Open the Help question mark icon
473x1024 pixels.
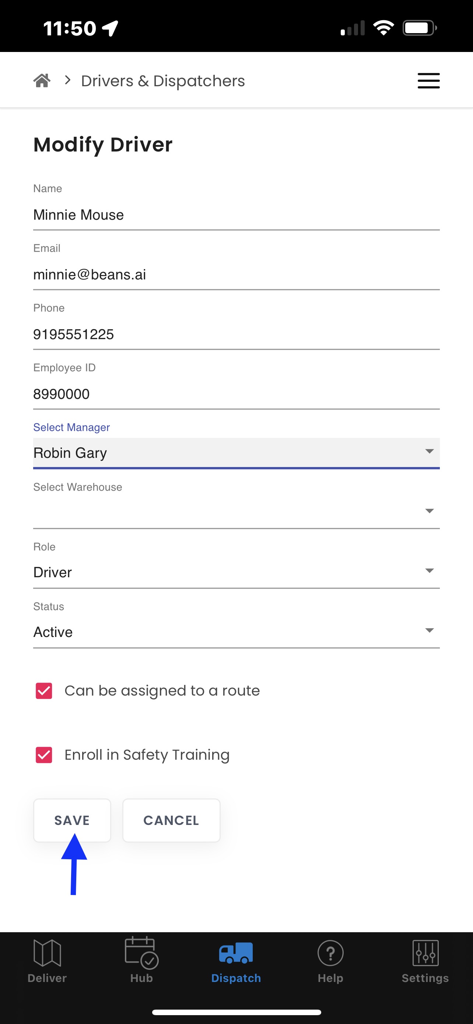330,952
